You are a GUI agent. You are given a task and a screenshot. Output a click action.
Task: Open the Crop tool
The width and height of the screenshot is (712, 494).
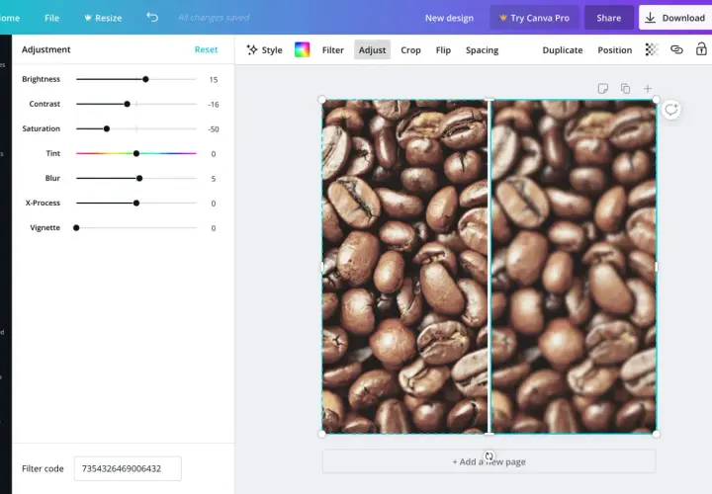(x=410, y=50)
